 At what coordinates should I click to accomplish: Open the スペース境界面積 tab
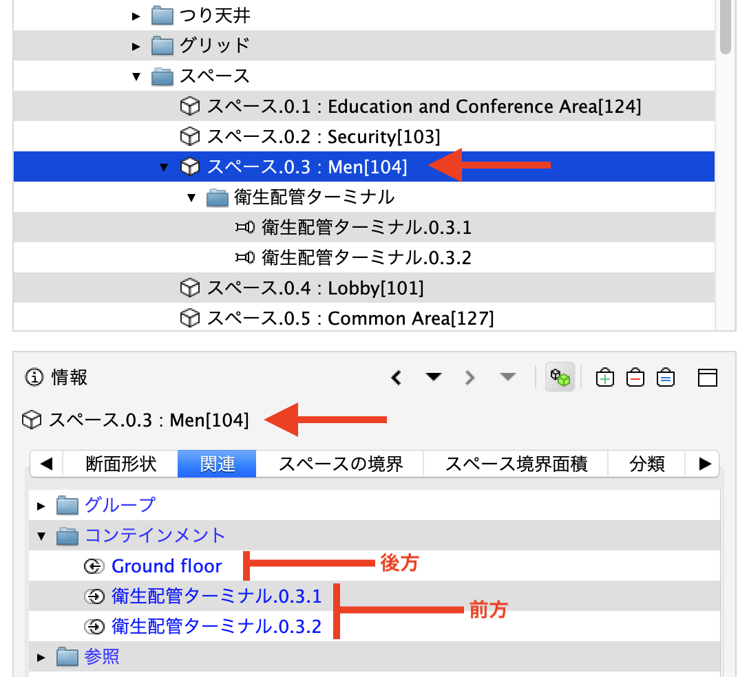(x=516, y=464)
